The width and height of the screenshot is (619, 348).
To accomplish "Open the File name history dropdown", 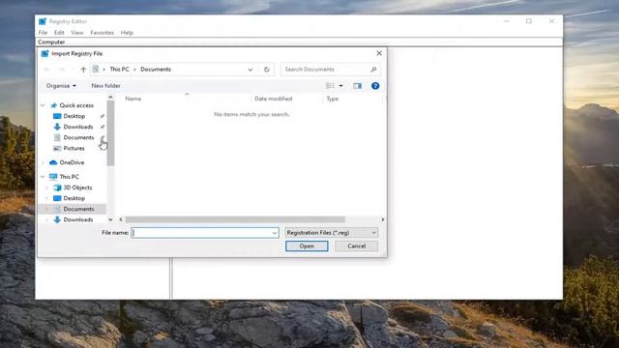I will click(275, 233).
